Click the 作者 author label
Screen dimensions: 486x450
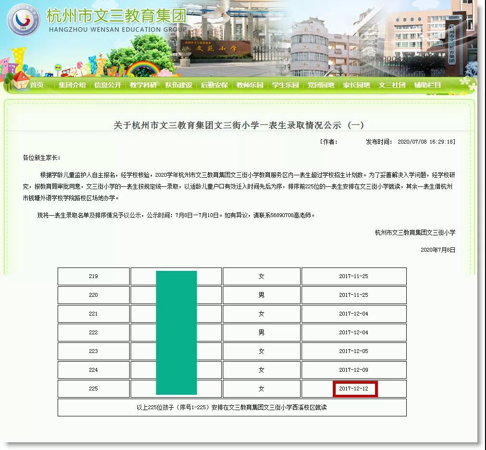point(330,142)
